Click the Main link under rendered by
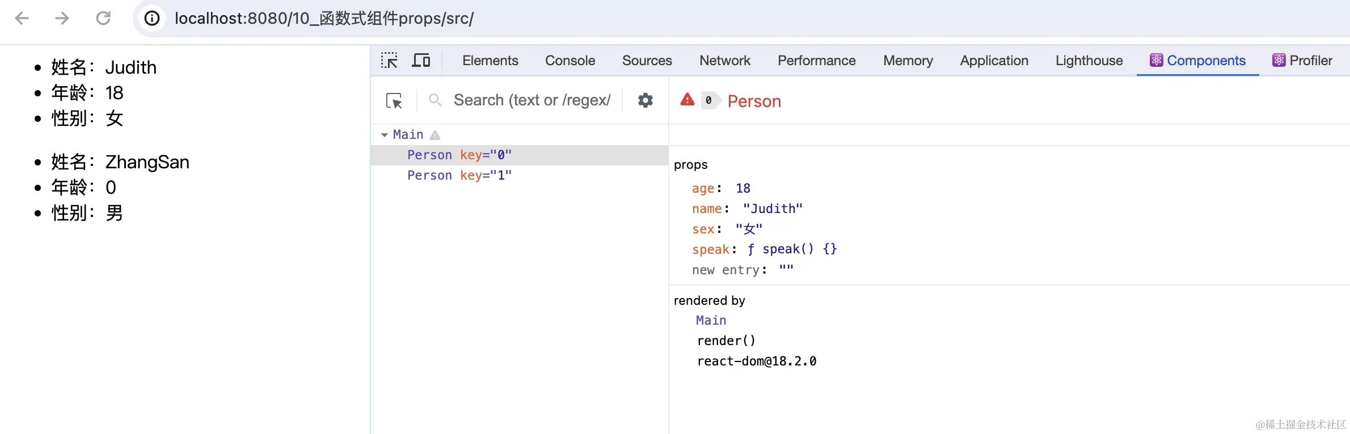Screen dimensions: 1350x434 (x=711, y=321)
